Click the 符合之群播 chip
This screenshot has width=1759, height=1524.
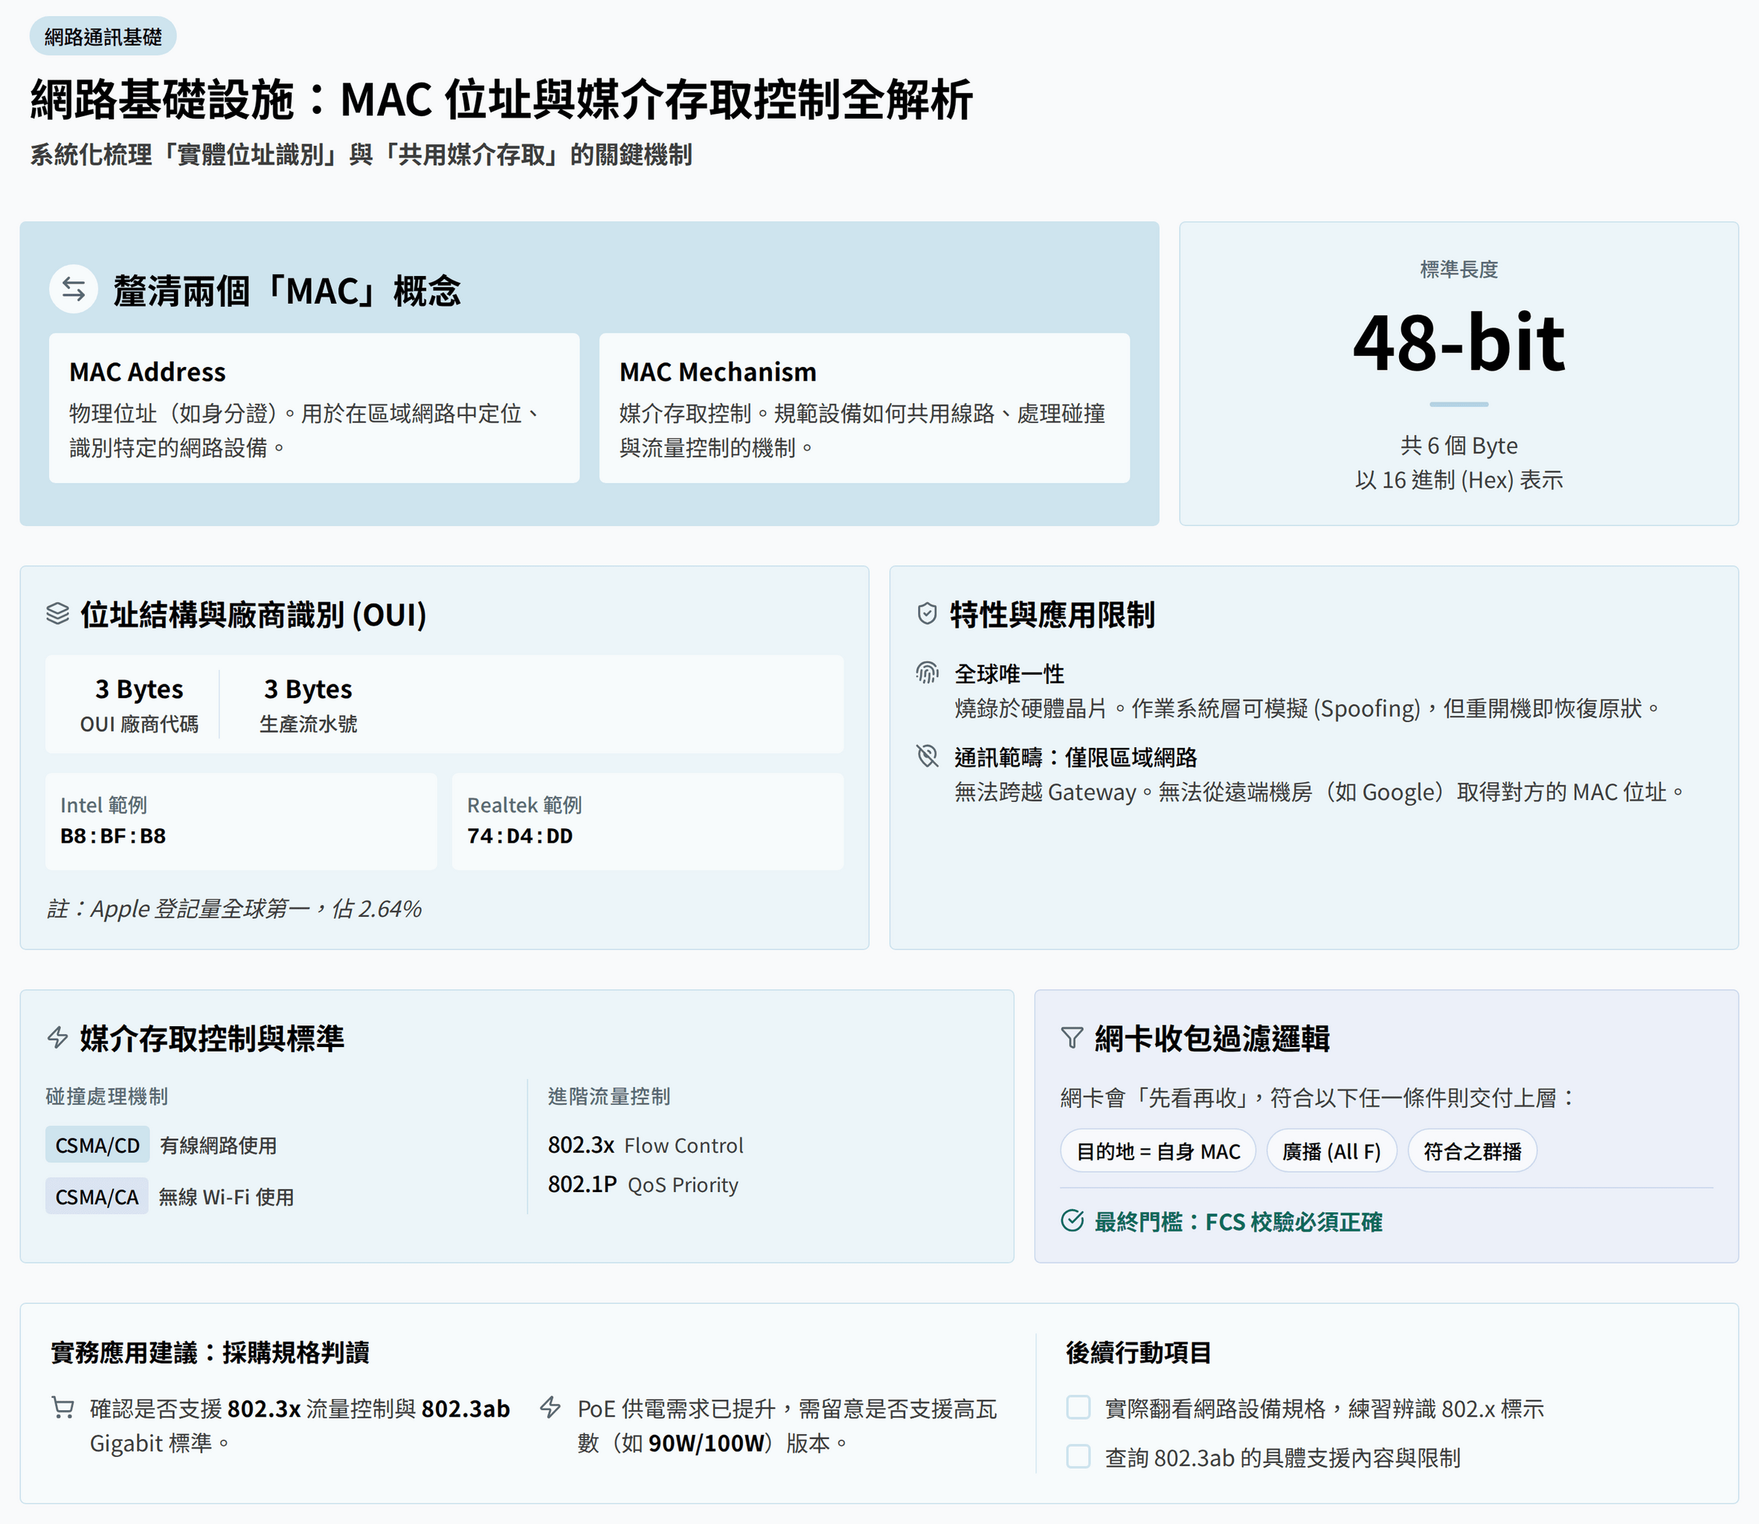tap(1472, 1151)
